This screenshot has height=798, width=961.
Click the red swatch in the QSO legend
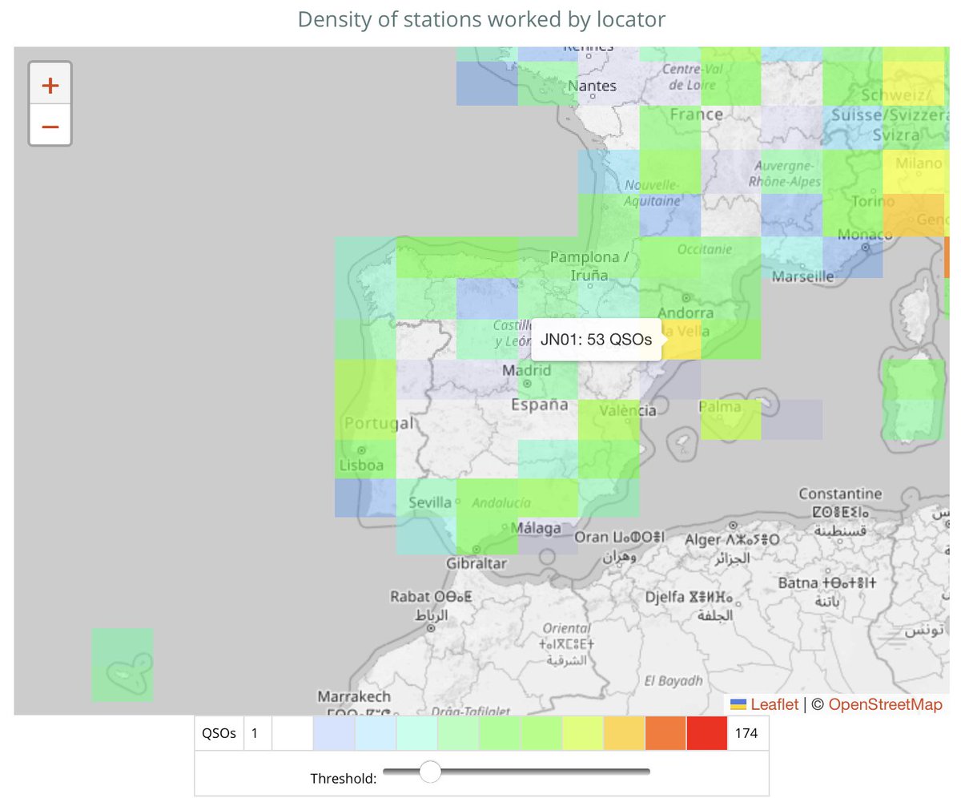[708, 732]
